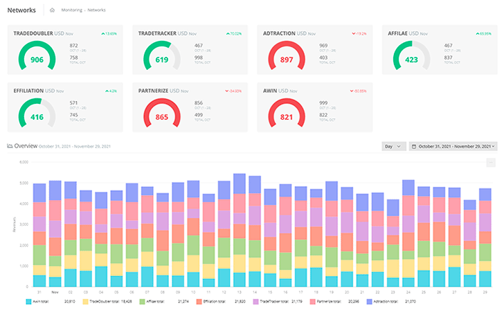Open the Day interval dropdown
The height and width of the screenshot is (315, 504).
[394, 147]
